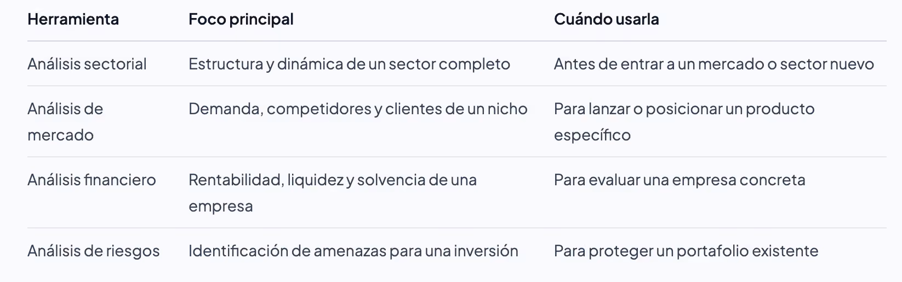
Task: Click text Estructura y dinámica de un sector completo
Action: (349, 64)
